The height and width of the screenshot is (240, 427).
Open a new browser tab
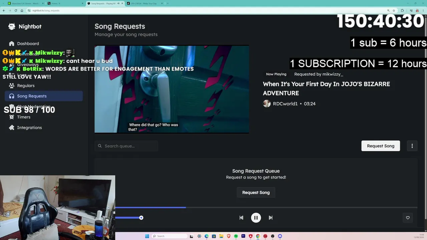point(168,3)
